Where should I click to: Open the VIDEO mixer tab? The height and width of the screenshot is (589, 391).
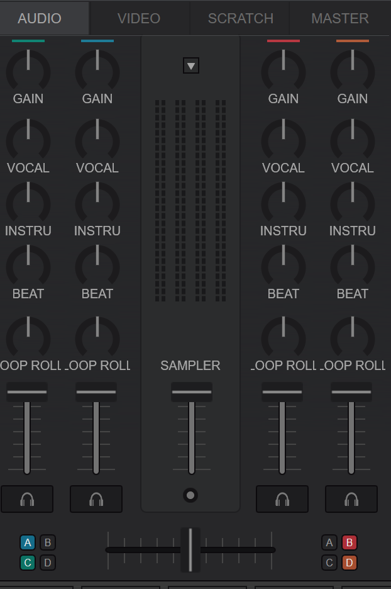tap(139, 18)
